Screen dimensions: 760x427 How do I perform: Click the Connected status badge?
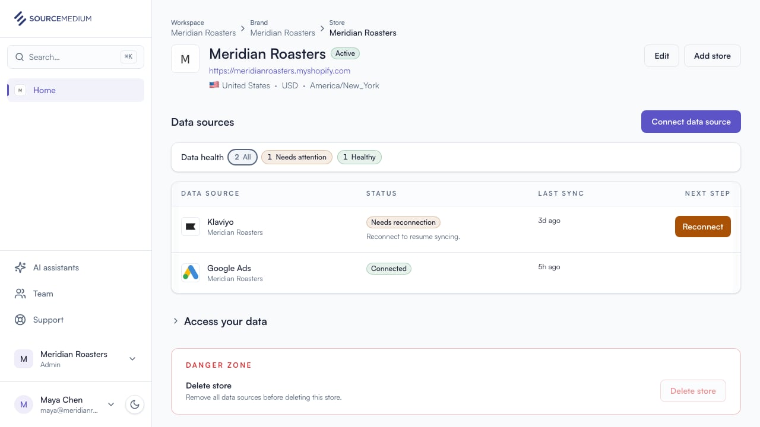pyautogui.click(x=389, y=269)
